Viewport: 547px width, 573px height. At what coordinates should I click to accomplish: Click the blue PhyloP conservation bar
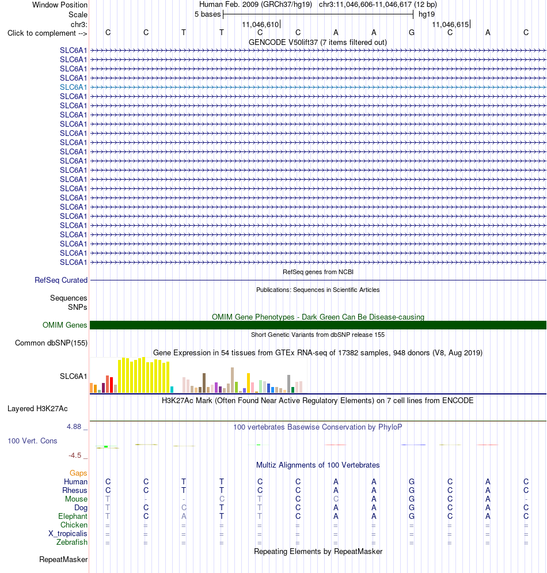point(413,445)
